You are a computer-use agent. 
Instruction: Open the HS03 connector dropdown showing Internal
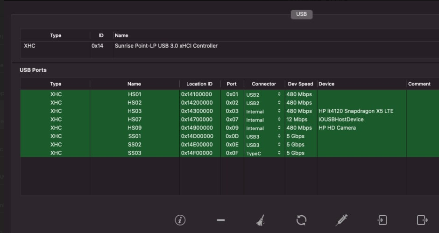coord(263,111)
